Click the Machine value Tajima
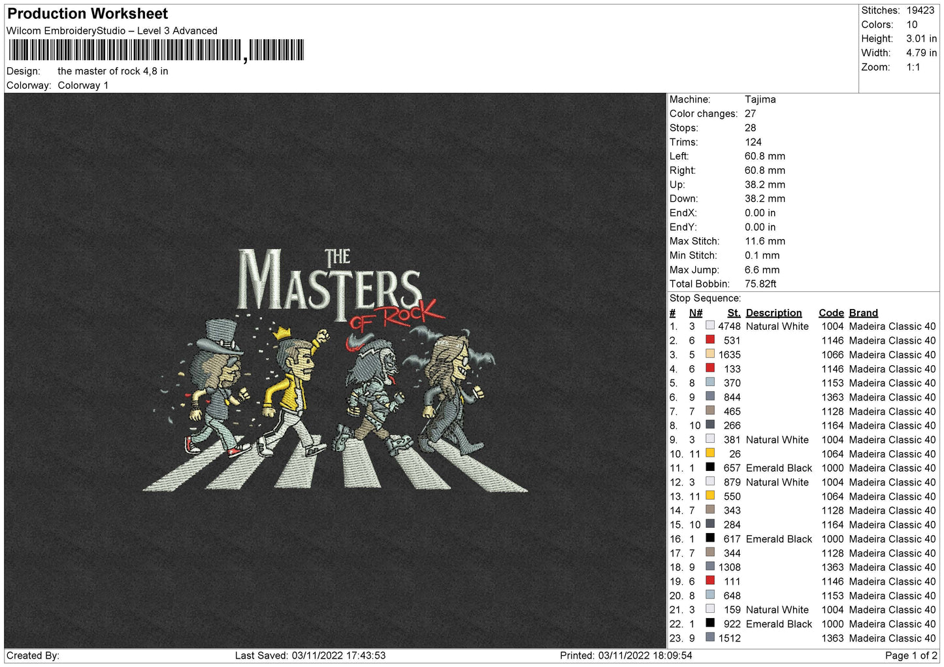 click(760, 99)
